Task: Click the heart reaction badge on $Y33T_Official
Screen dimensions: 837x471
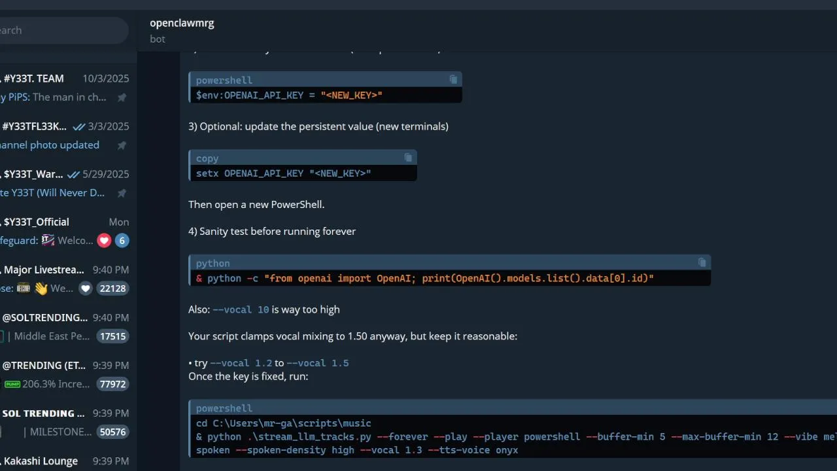Action: pos(104,241)
